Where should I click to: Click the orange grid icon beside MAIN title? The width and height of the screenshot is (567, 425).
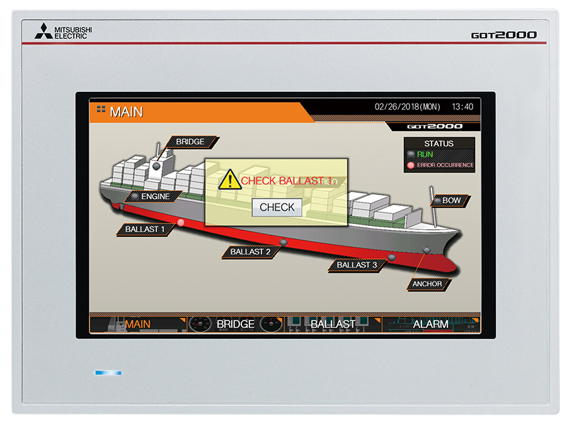point(101,109)
